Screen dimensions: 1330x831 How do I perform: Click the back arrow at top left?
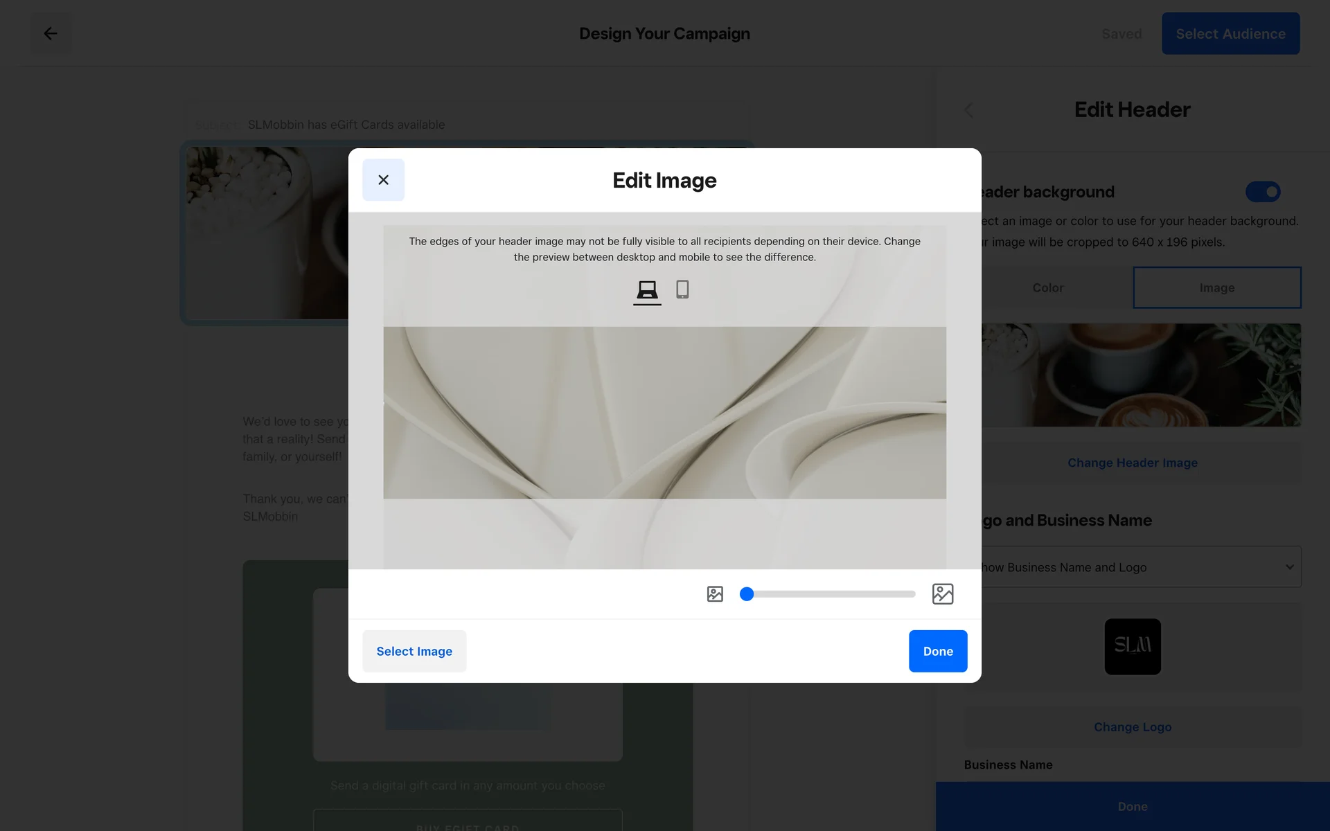point(51,33)
